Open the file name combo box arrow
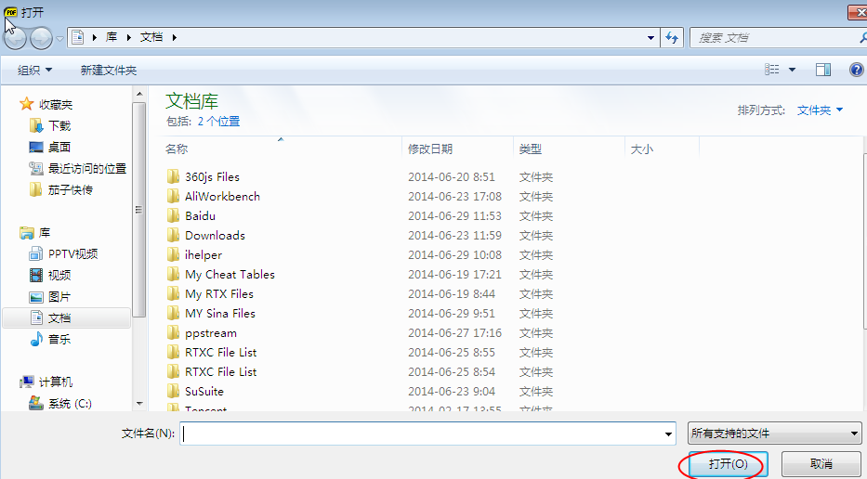Image resolution: width=867 pixels, height=479 pixels. coord(668,434)
